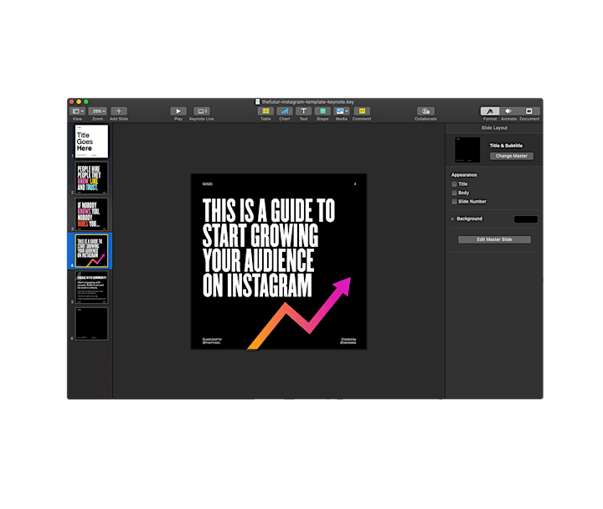The image size is (603, 509).
Task: Switch to the Animate inspector
Action: 509,111
